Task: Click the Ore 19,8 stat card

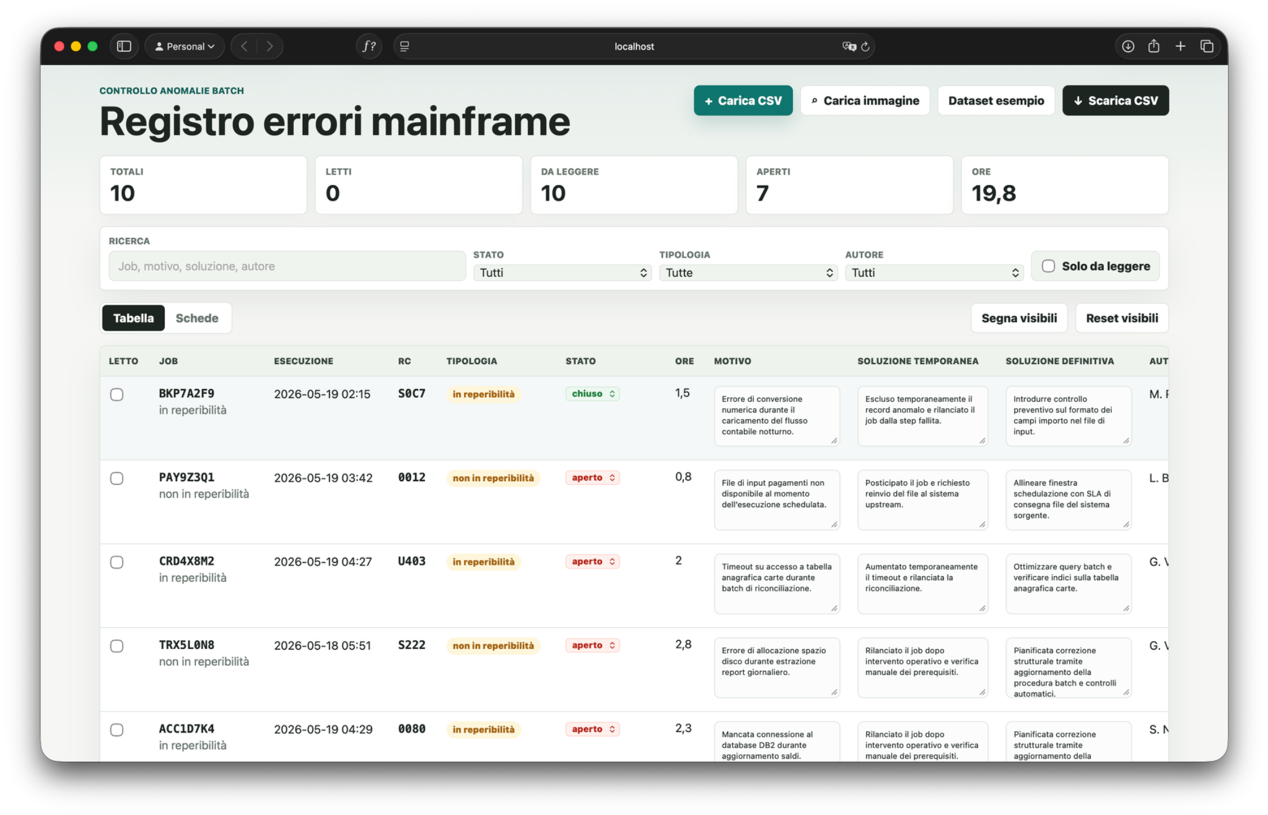Action: point(1064,185)
